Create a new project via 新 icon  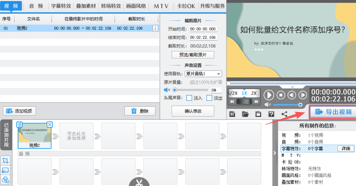pyautogui.click(x=232, y=114)
